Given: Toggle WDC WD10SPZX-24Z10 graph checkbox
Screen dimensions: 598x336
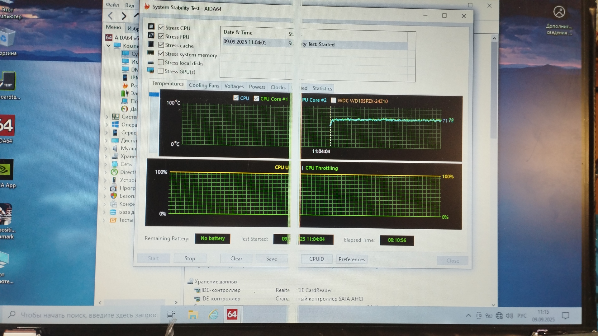Looking at the screenshot, I should coord(334,100).
